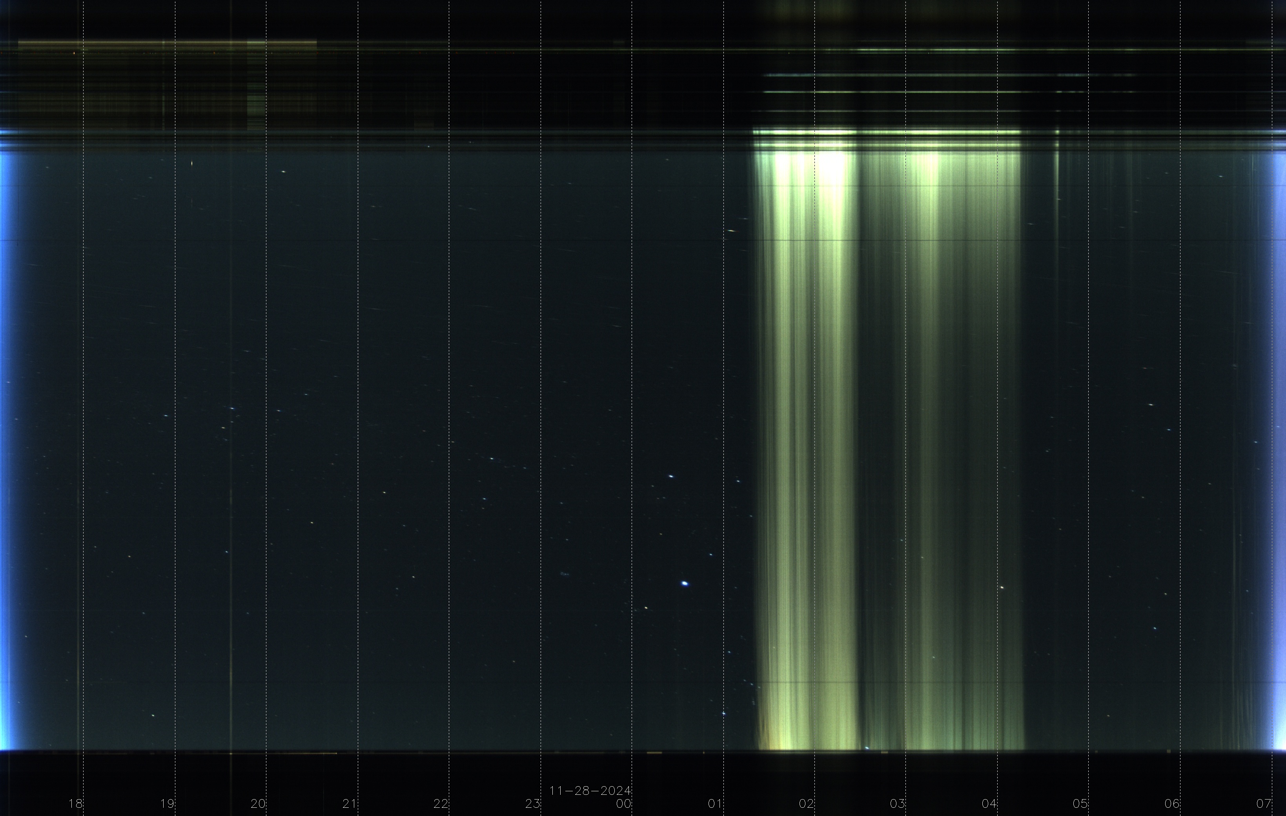Click the 06 hour label

(1172, 804)
